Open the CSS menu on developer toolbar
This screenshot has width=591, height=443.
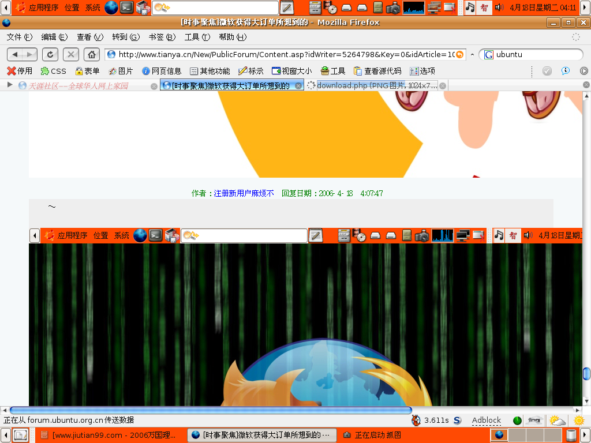(53, 71)
